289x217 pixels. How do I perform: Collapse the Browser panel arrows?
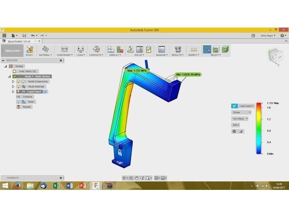click(x=3, y=60)
